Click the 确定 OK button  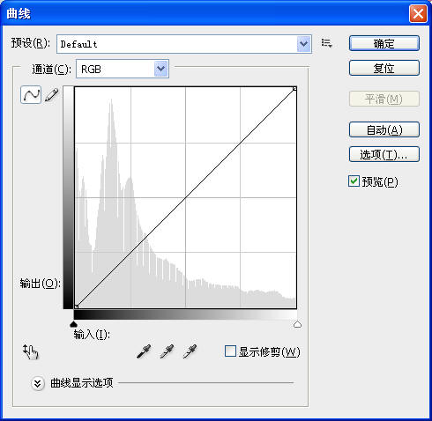pyautogui.click(x=384, y=43)
